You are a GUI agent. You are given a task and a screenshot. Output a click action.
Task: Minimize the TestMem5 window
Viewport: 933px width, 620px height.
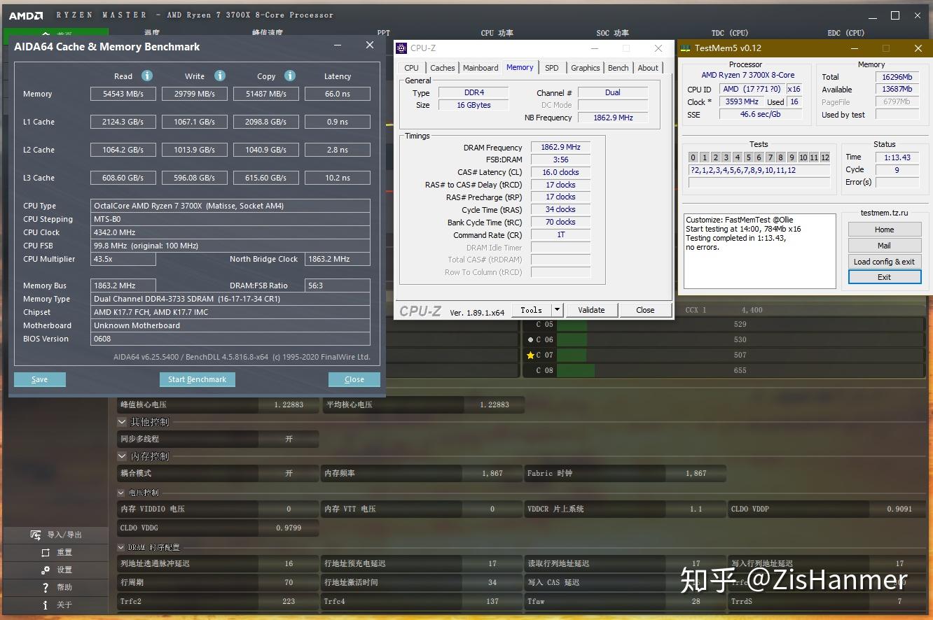click(854, 48)
